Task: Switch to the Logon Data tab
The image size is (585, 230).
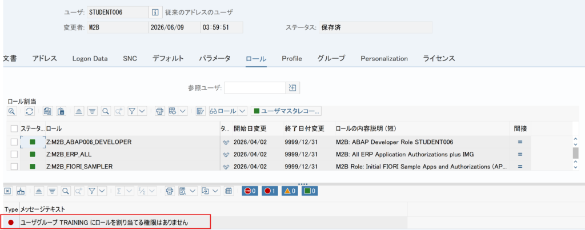Action: click(90, 59)
